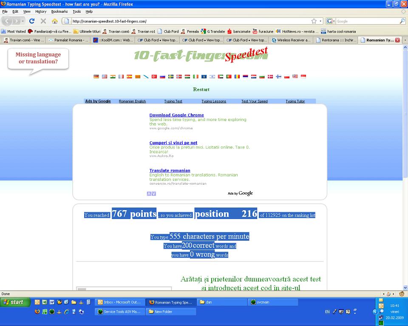
Task: Open the search engine selector dropdown
Action: [331, 21]
